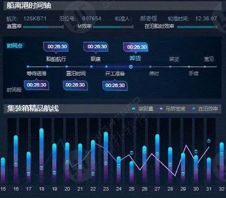
Task: Click the cyan marker icon beside 装卸量
Action: pos(133,109)
